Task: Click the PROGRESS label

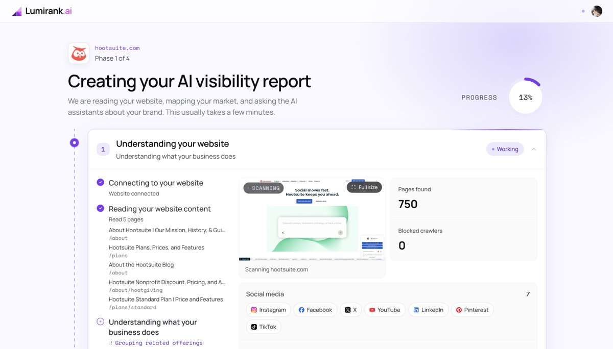Action: point(479,97)
